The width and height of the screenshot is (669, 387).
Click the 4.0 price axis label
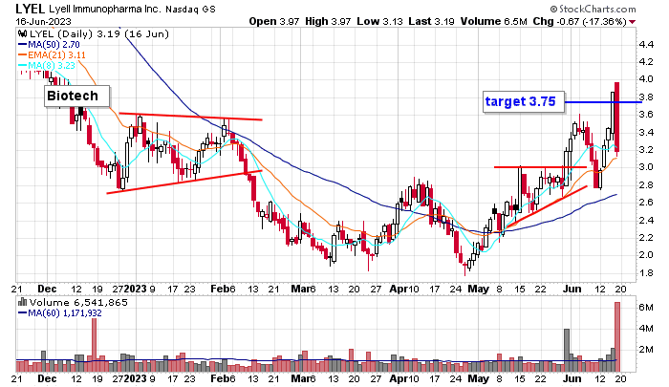coord(646,79)
